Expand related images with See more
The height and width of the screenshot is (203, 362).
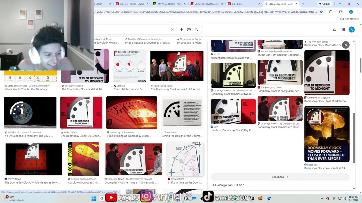tap(280, 177)
